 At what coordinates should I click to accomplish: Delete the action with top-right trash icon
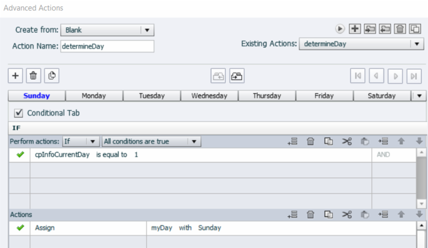[400, 28]
